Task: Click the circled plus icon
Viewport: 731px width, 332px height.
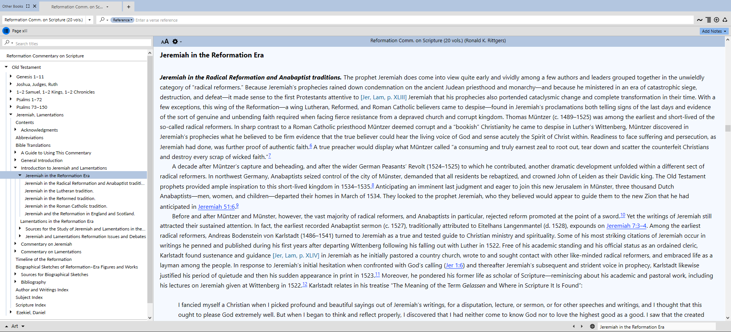Action: tap(717, 20)
